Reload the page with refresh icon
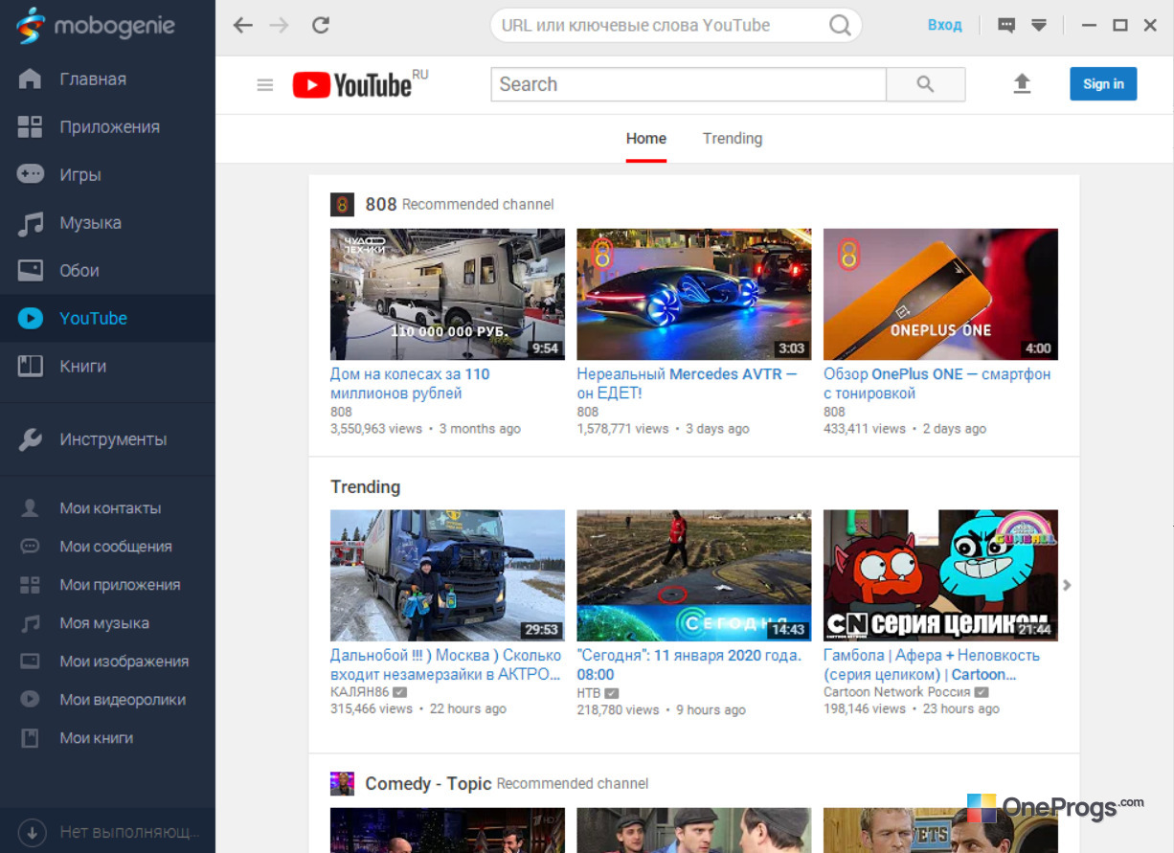 click(x=321, y=26)
